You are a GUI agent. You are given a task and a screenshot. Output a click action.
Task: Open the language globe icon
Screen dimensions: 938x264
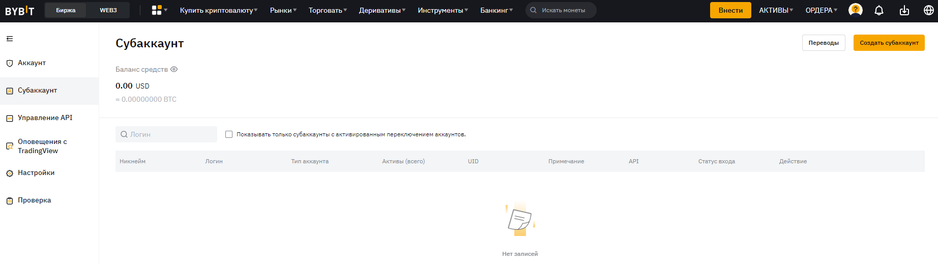coord(928,10)
